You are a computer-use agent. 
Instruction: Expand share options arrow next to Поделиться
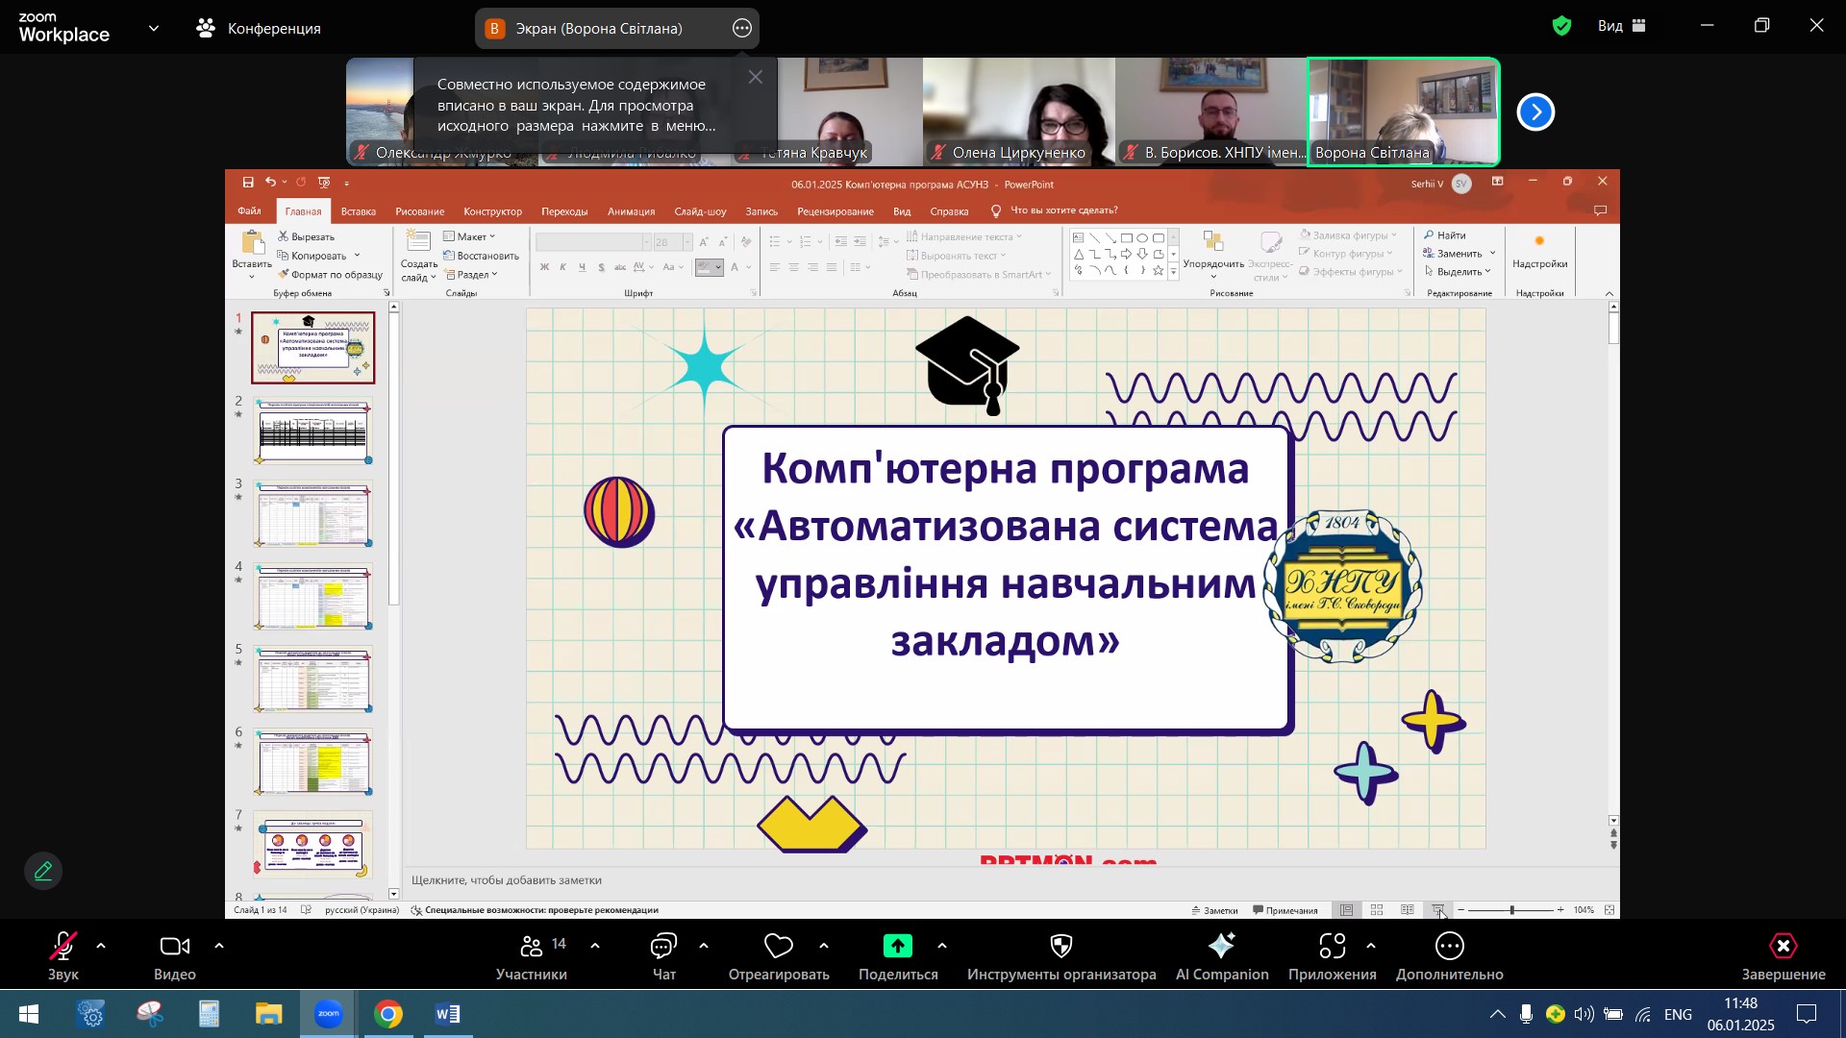[x=942, y=947]
